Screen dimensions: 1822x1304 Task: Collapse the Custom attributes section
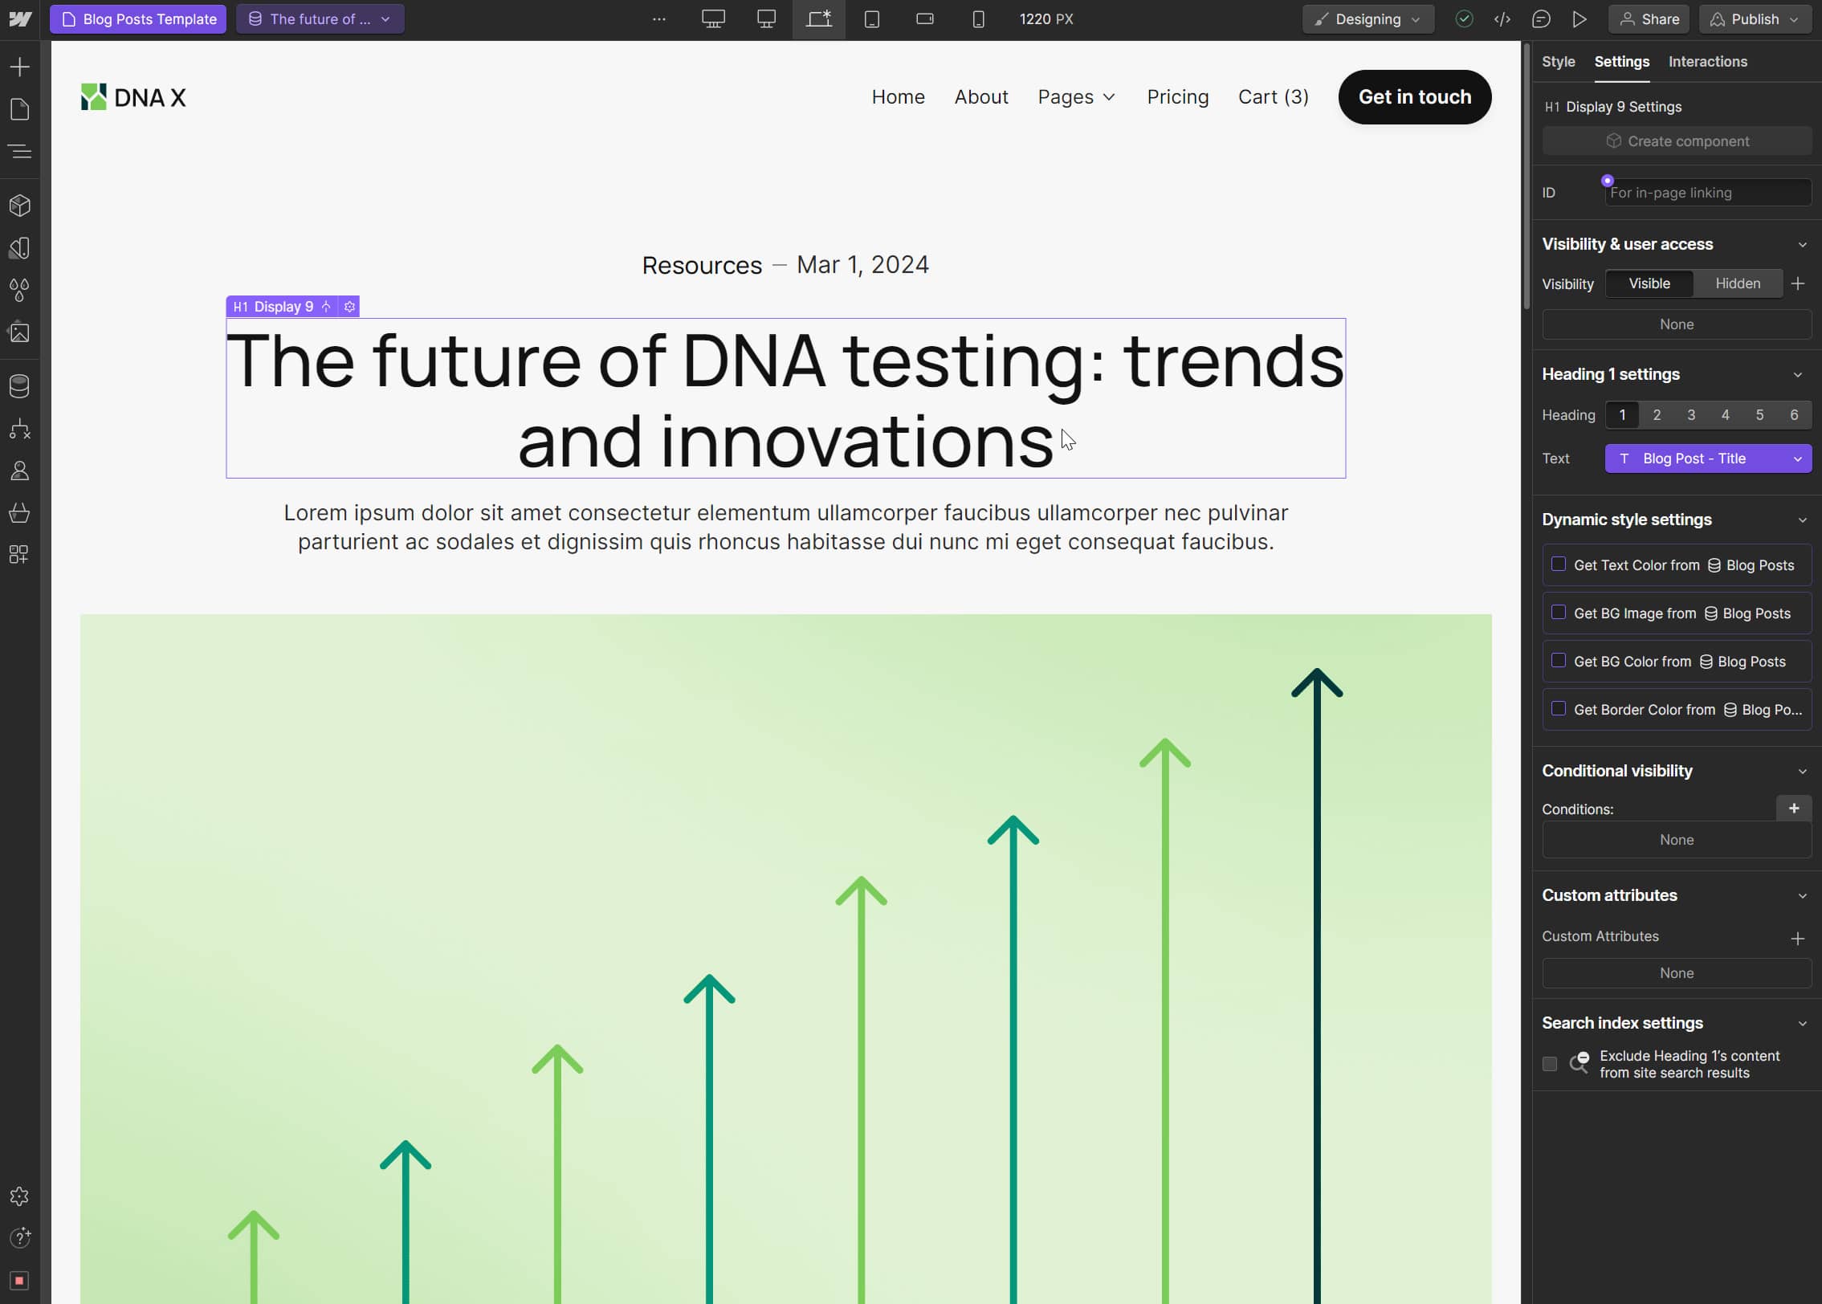tap(1802, 896)
